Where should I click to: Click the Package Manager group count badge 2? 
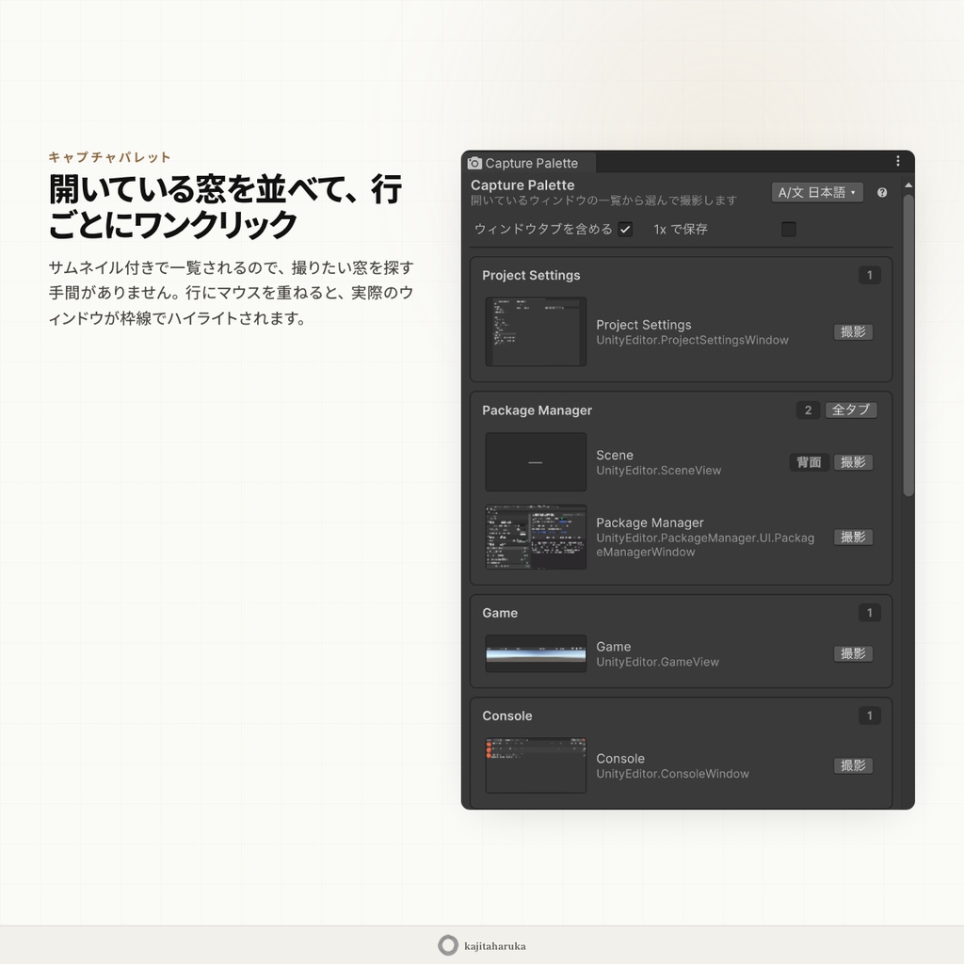(x=808, y=410)
